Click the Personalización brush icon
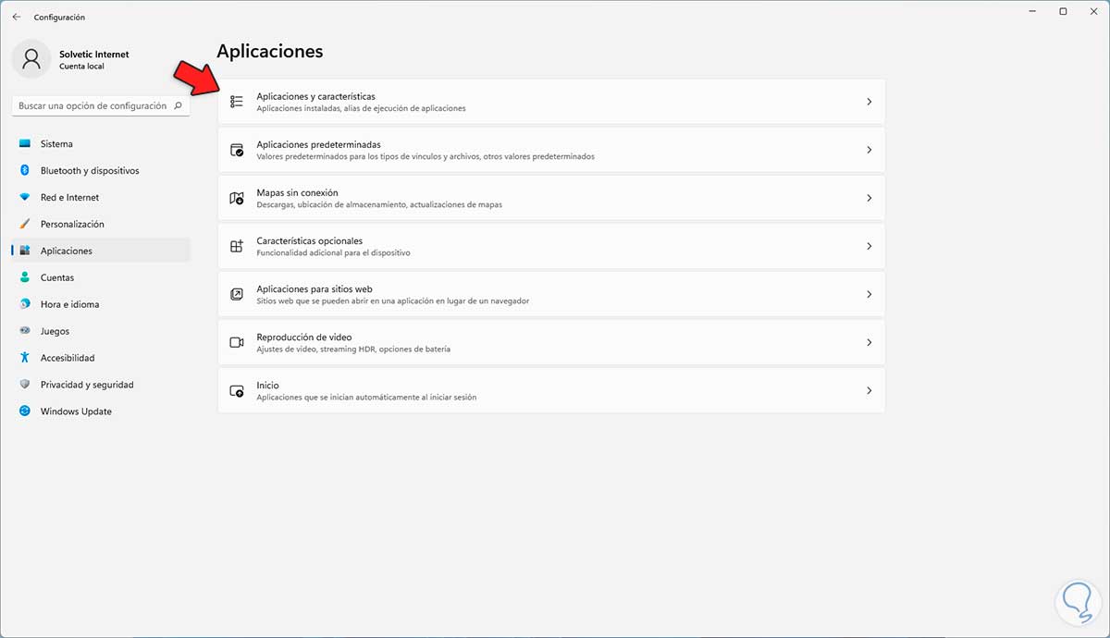The height and width of the screenshot is (638, 1110). pos(25,225)
